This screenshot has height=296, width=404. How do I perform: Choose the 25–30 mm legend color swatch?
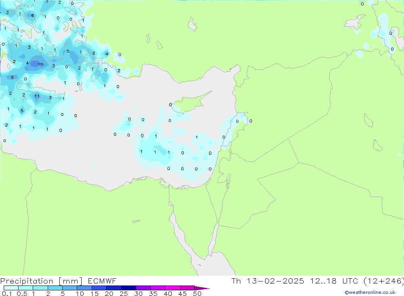(128, 288)
